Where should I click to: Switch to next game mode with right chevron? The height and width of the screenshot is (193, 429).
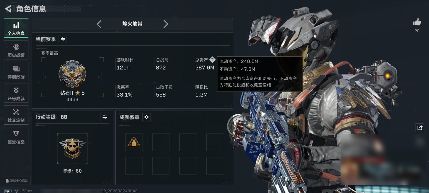[x=166, y=24]
